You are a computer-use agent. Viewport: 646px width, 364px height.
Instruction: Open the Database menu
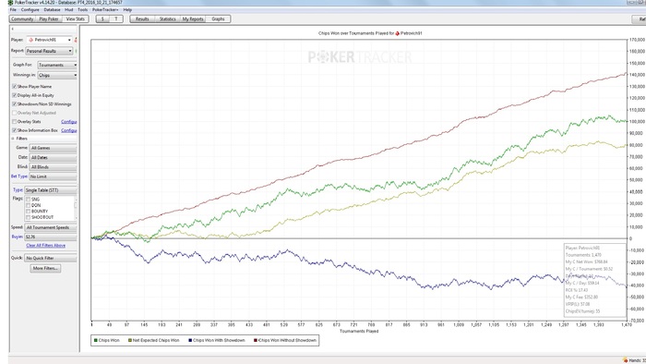(52, 9)
